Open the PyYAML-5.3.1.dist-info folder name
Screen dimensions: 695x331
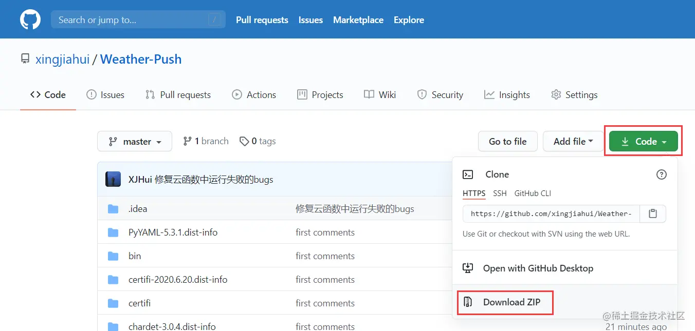click(x=173, y=232)
